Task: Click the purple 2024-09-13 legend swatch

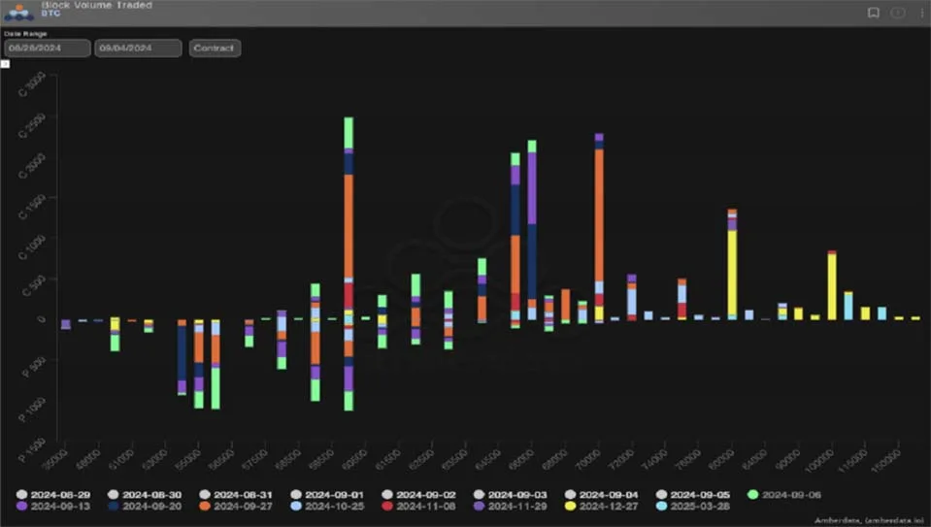Action: (x=22, y=507)
